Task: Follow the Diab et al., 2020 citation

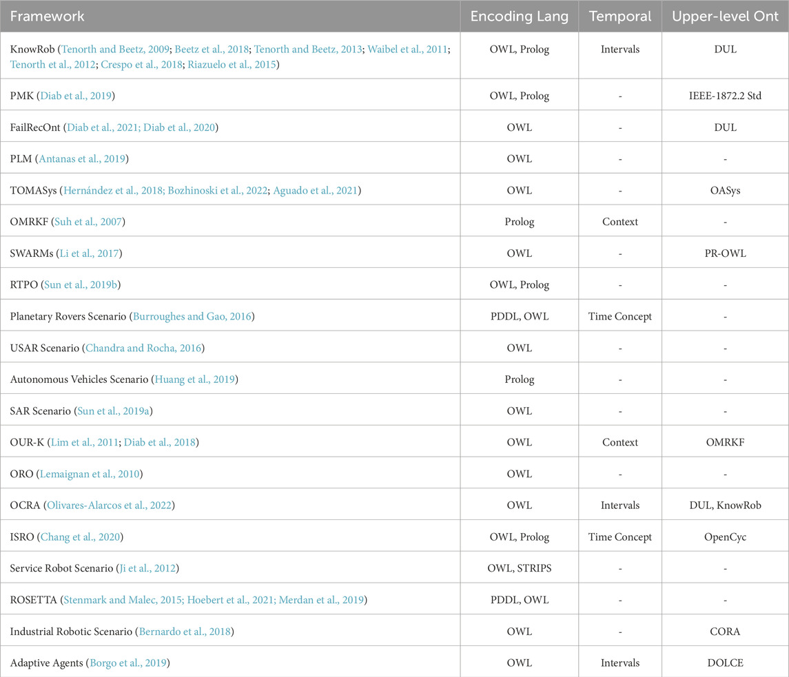Action: [179, 127]
